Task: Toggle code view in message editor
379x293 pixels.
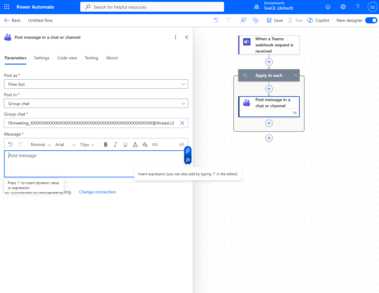Action: pyautogui.click(x=182, y=145)
